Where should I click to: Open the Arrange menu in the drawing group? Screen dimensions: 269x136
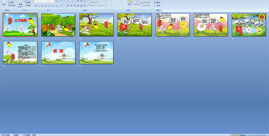pyautogui.click(x=130, y=4)
